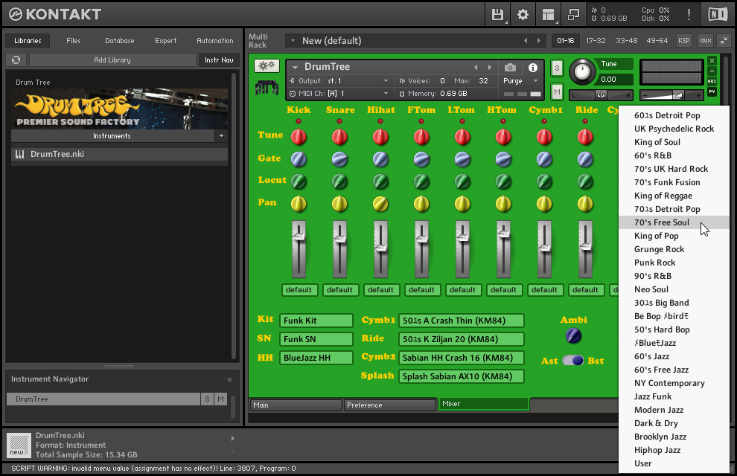737x476 pixels.
Task: Show rack page 17-32
Action: (x=596, y=41)
